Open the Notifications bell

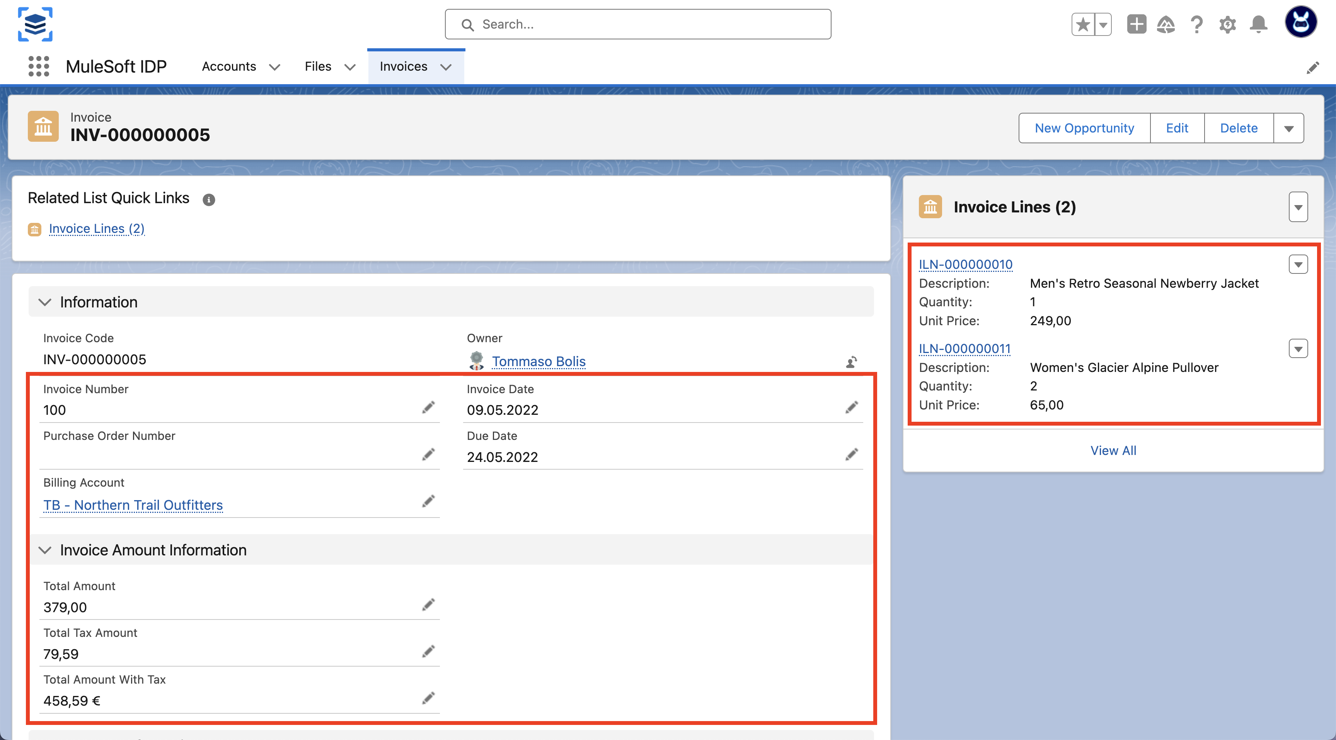click(x=1258, y=24)
